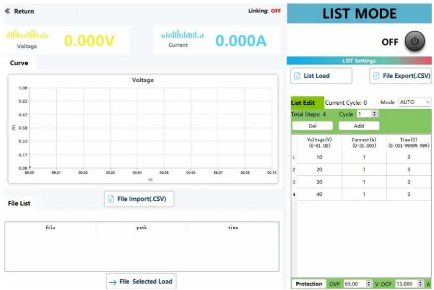Select time cell in row 1

[409, 157]
